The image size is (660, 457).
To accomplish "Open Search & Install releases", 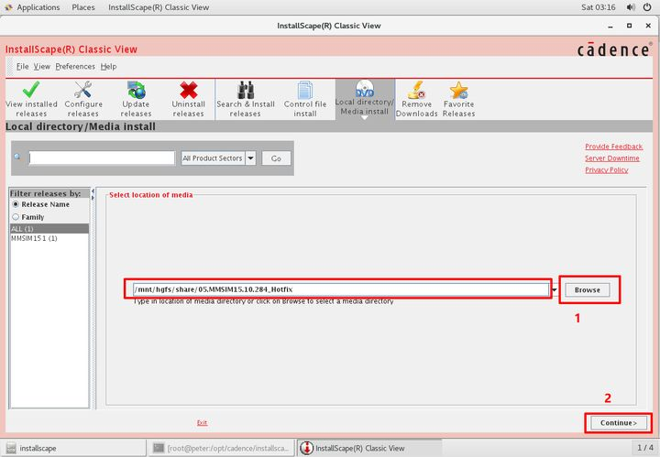I will (246, 100).
